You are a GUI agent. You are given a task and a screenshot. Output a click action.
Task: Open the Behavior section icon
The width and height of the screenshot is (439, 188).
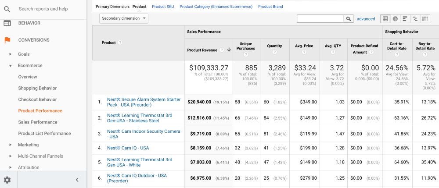7,23
